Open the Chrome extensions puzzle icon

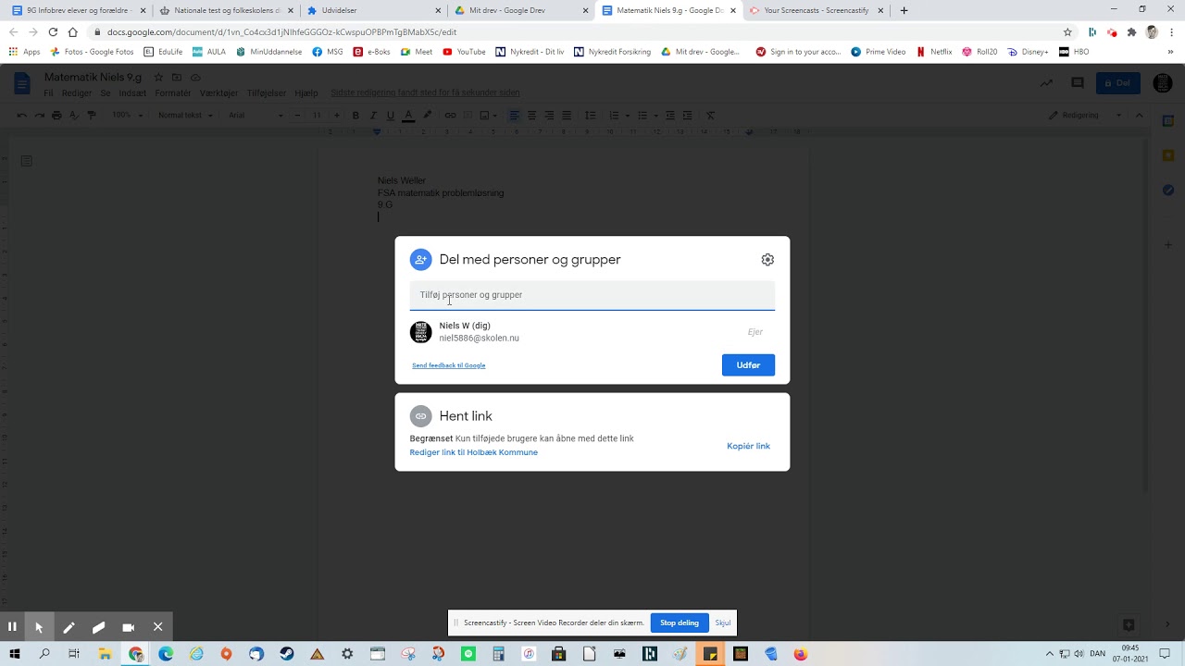(x=1131, y=31)
